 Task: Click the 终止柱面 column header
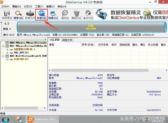153,45
